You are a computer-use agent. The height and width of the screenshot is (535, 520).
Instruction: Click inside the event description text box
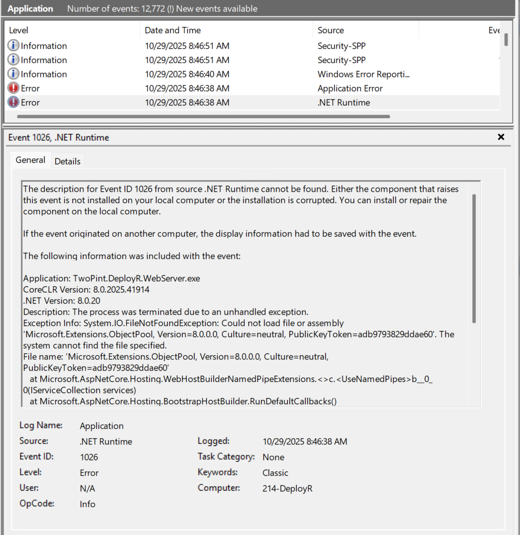[245, 294]
